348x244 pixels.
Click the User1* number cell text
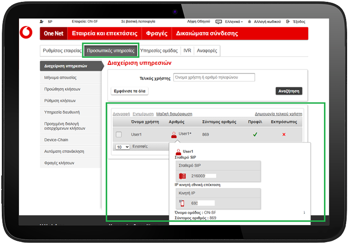pyautogui.click(x=185, y=134)
